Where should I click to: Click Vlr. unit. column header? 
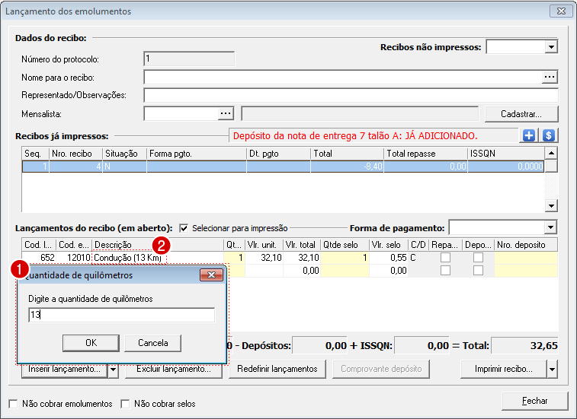pos(264,245)
